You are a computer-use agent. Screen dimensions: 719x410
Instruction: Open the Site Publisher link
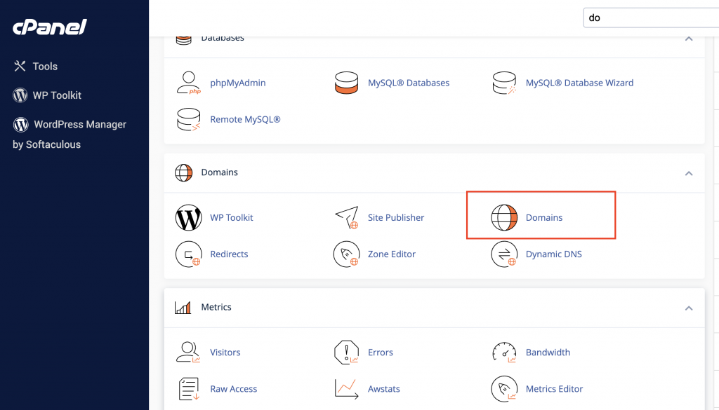396,217
